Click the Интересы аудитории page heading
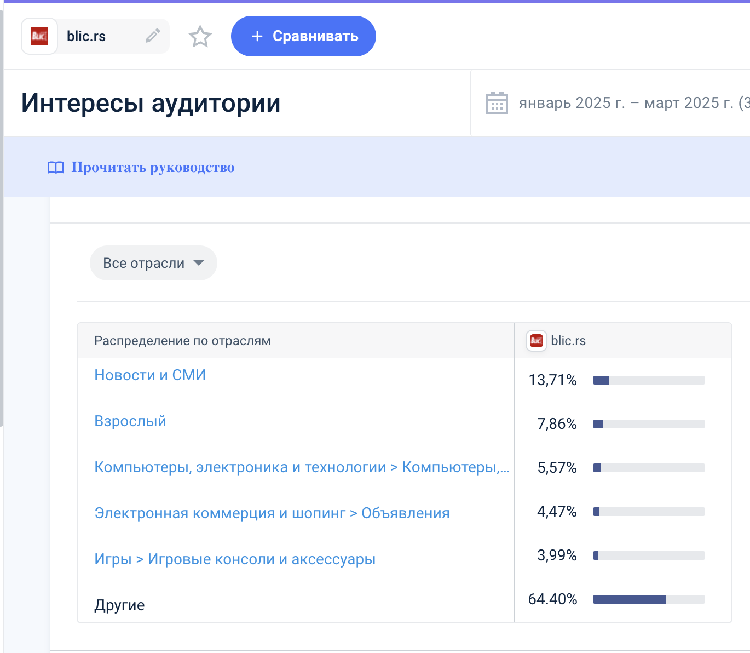Screen dimensions: 750x653 (x=151, y=103)
